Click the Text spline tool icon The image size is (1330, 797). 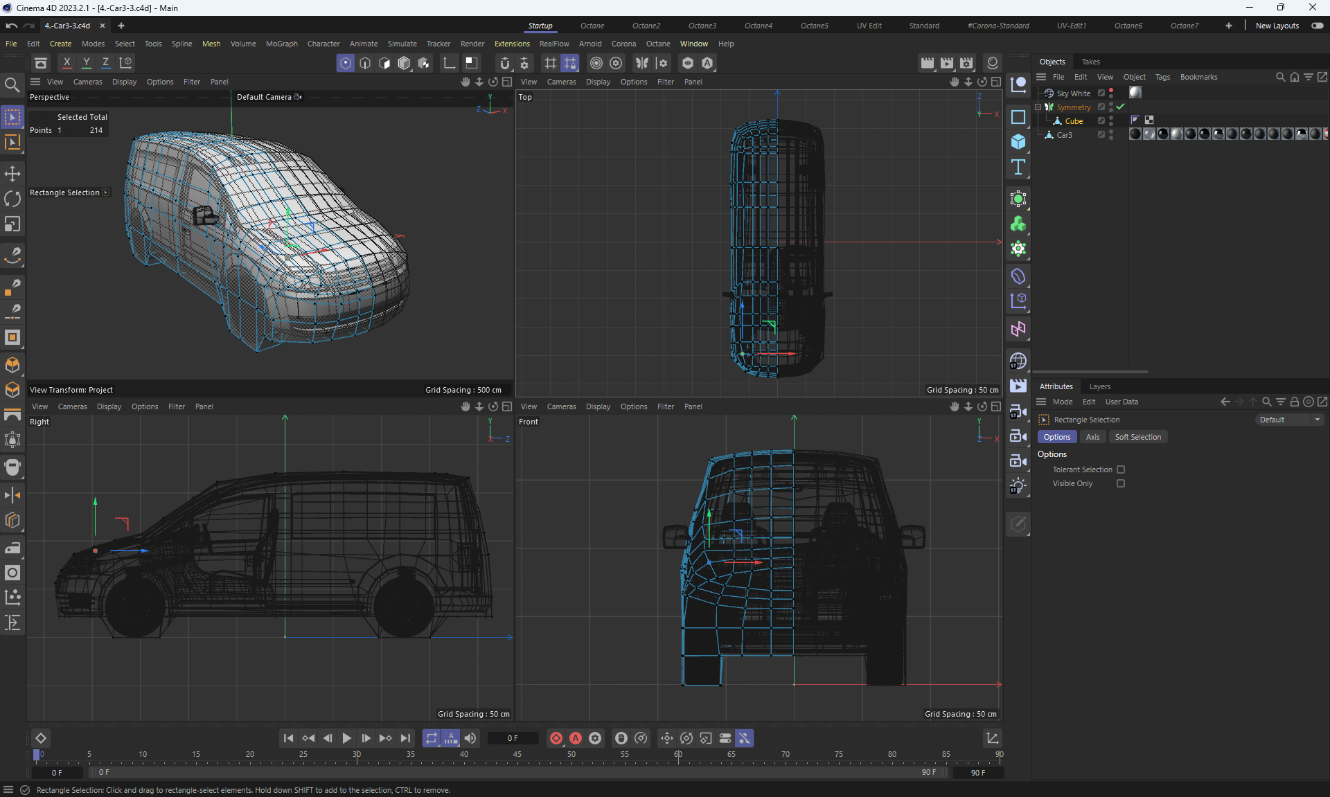click(x=1018, y=167)
